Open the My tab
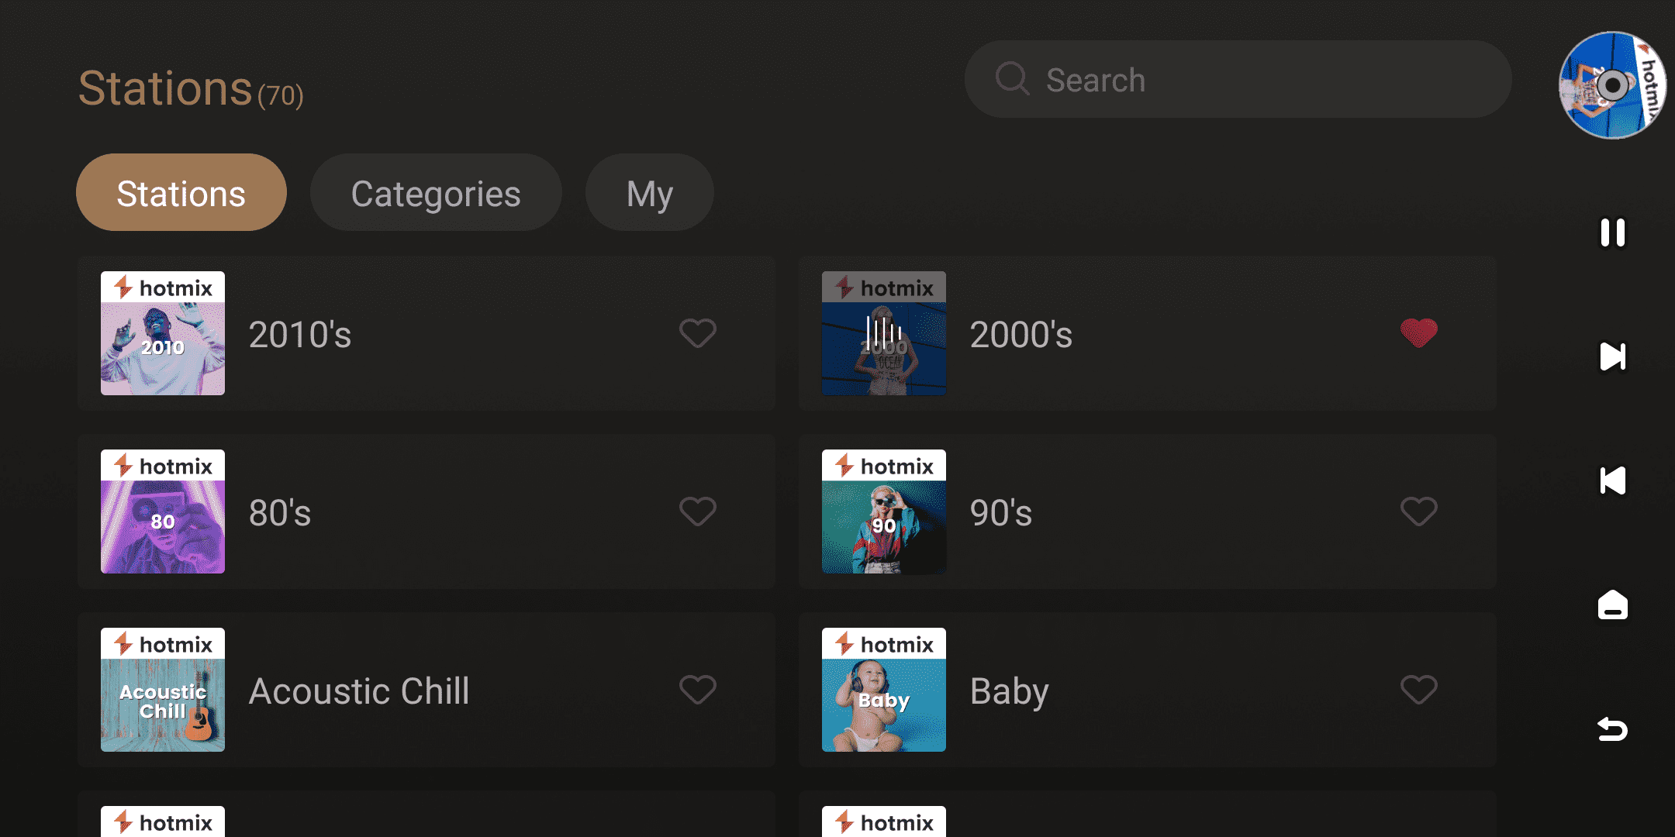 649,193
